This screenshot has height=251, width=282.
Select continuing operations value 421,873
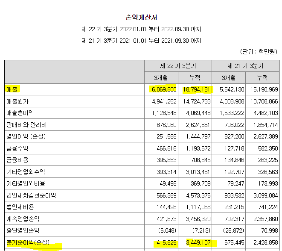click(166, 219)
